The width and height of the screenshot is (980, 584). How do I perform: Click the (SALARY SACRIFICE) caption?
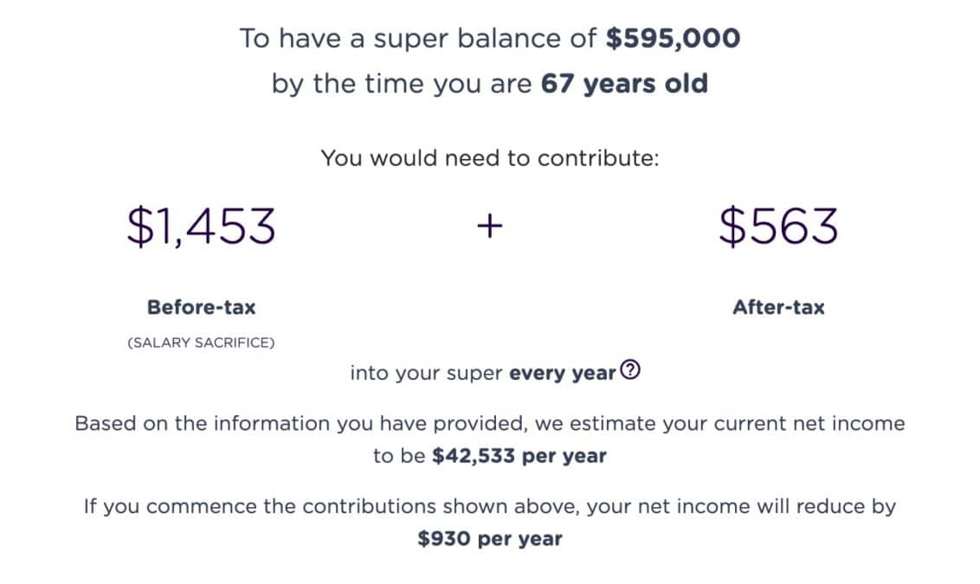[x=202, y=343]
